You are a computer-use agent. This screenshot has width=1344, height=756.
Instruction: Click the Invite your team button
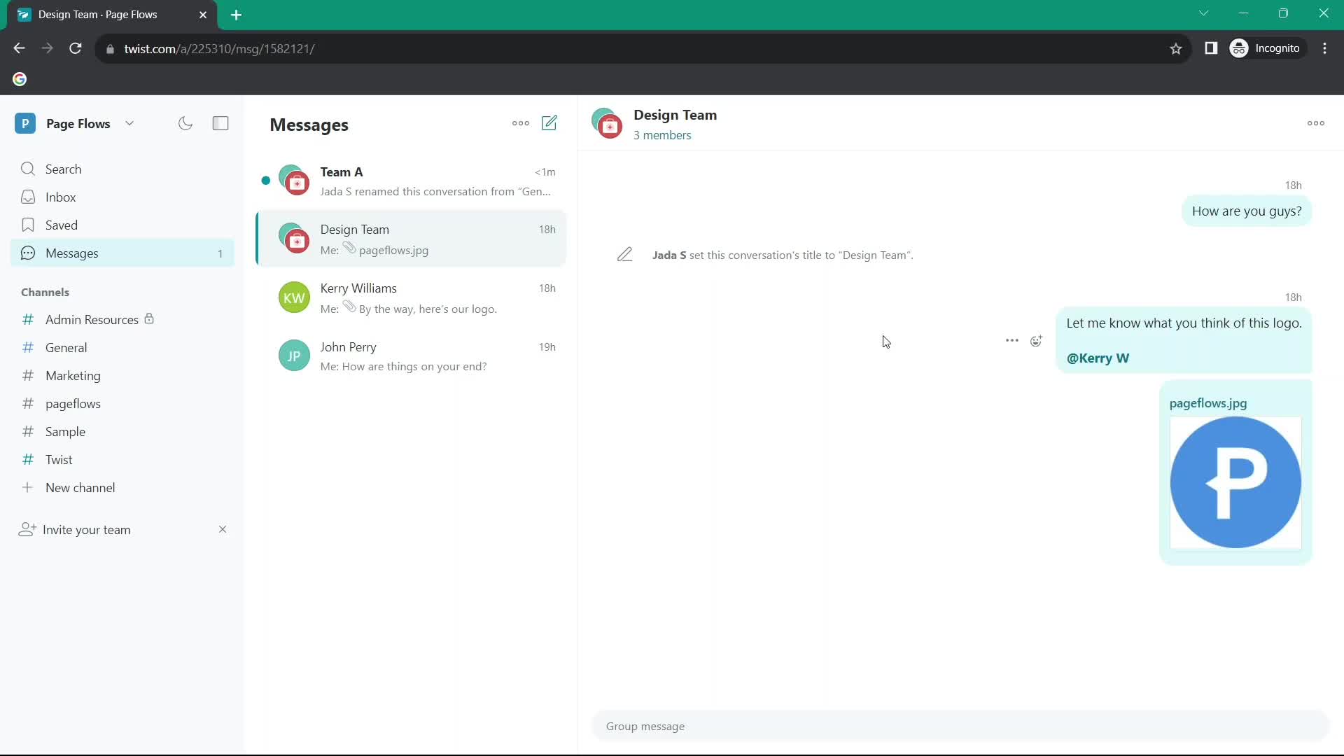87,530
